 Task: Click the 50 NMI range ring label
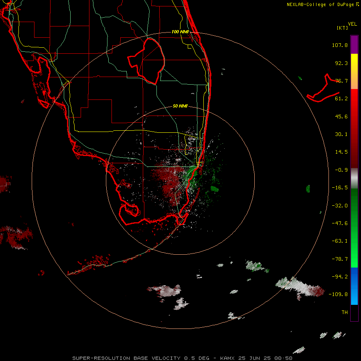coord(180,106)
